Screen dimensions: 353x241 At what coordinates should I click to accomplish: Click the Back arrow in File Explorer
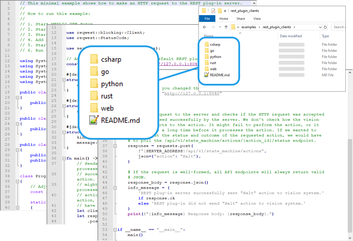coord(205,27)
